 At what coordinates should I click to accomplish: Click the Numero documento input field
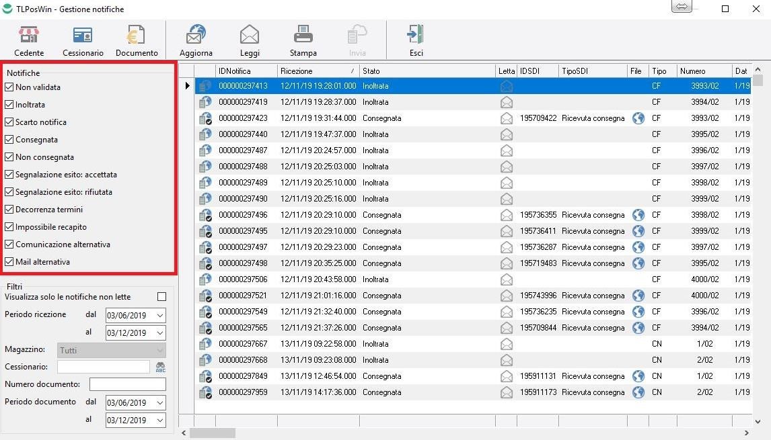coord(127,384)
